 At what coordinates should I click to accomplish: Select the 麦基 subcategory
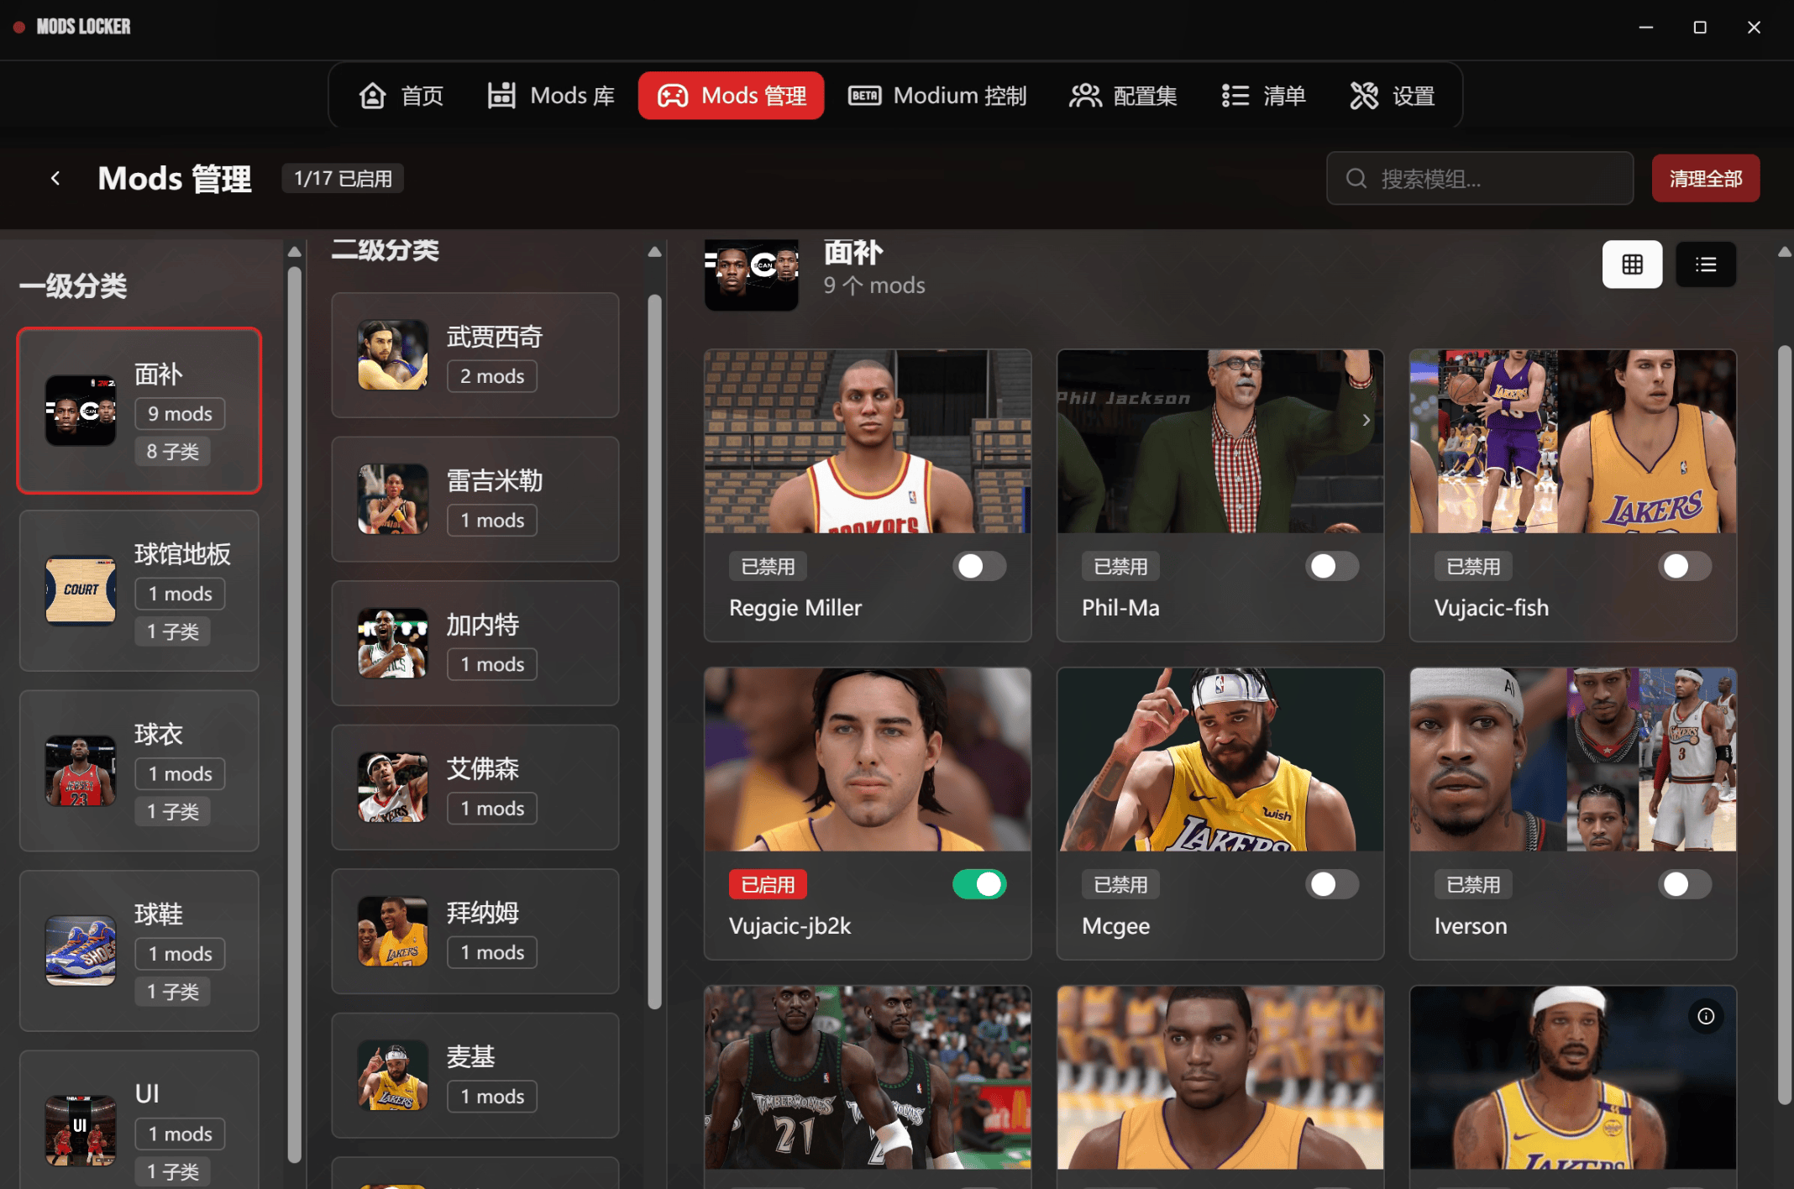[475, 1076]
